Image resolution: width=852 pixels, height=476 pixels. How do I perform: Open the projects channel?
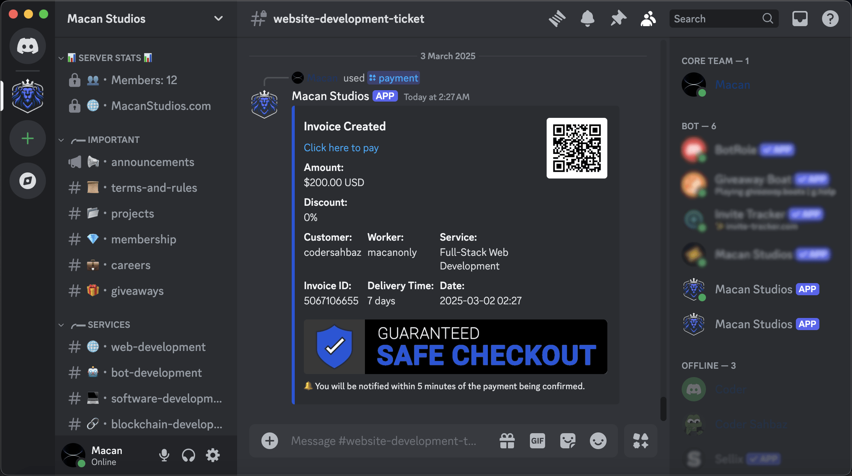pos(146,214)
